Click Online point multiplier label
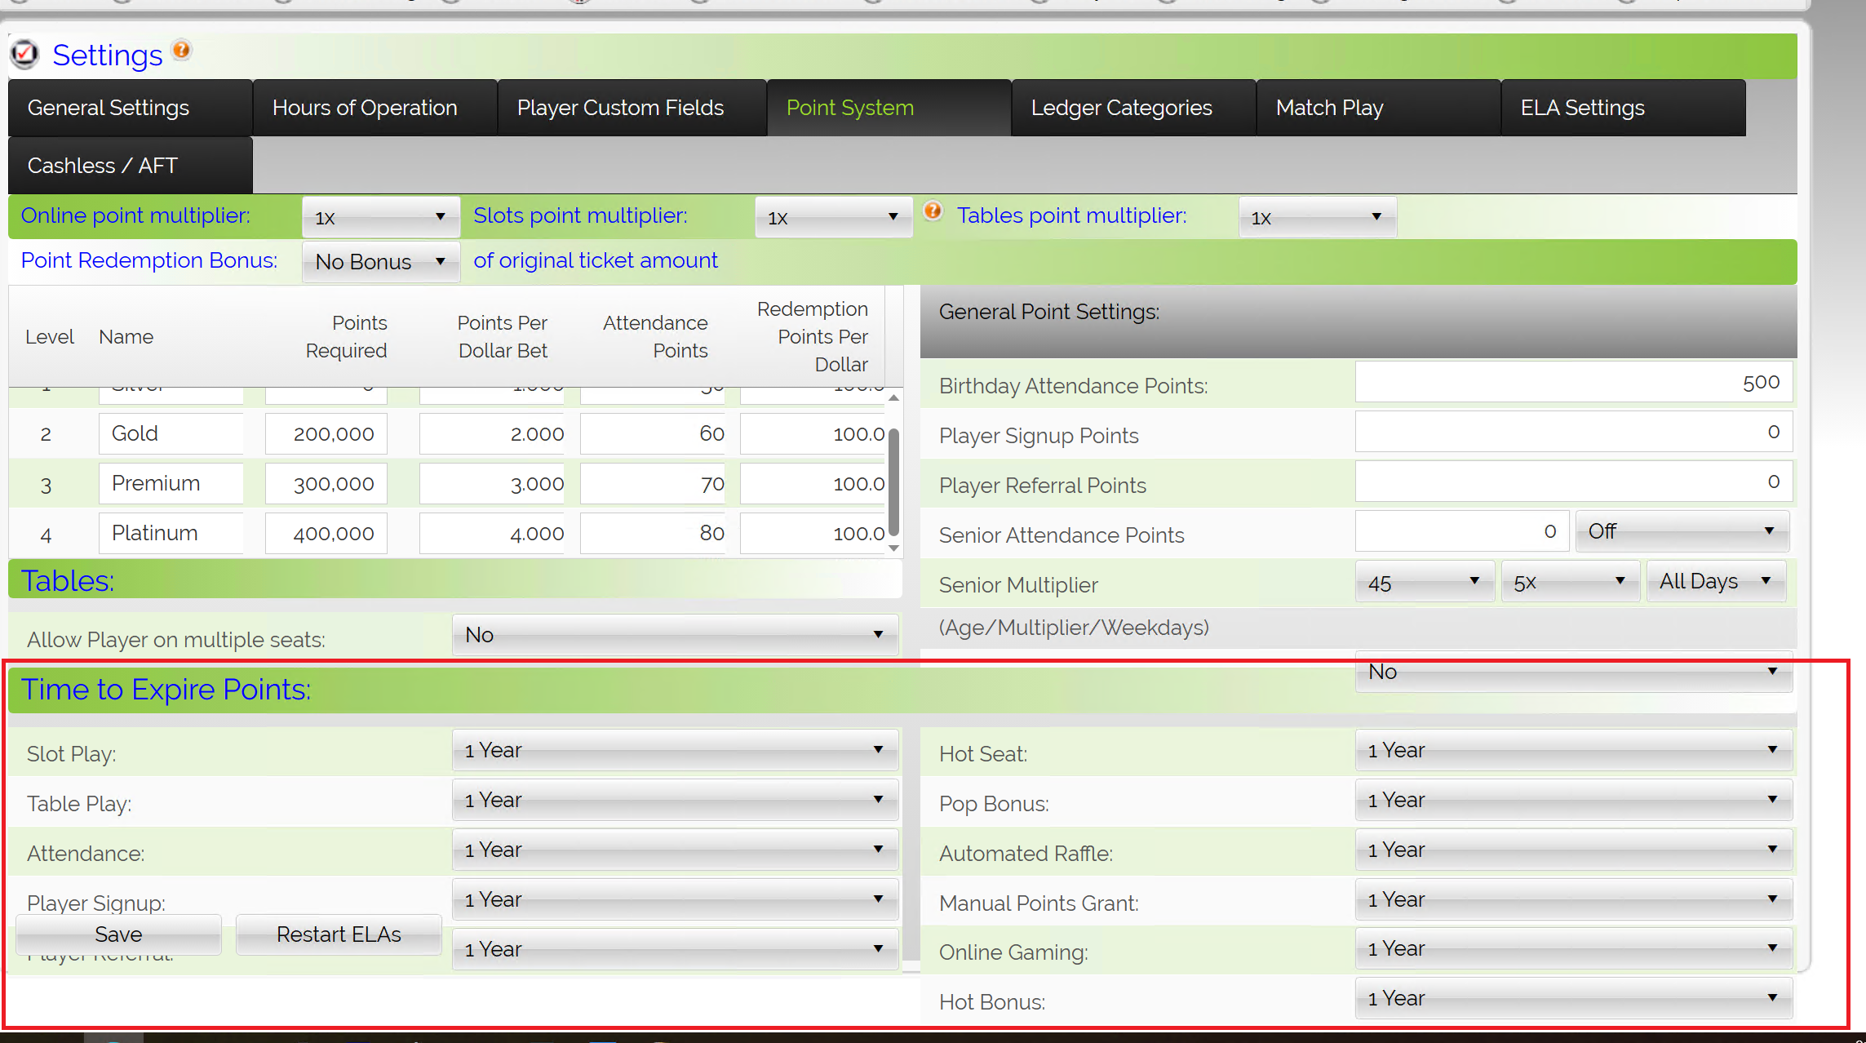Viewport: 1866px width, 1043px height. (x=135, y=215)
